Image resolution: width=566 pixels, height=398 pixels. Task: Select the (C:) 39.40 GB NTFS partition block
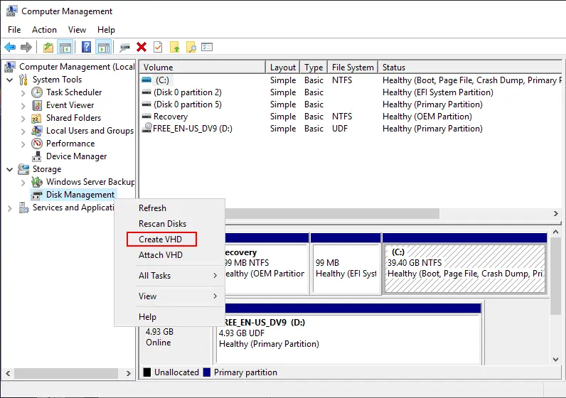464,269
